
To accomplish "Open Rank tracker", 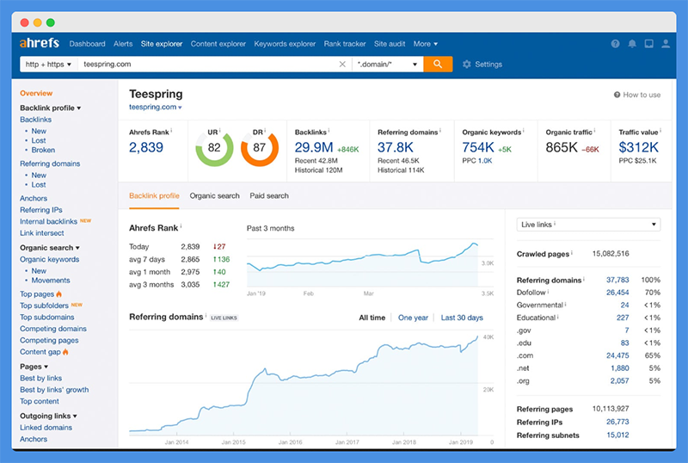I will coord(345,44).
